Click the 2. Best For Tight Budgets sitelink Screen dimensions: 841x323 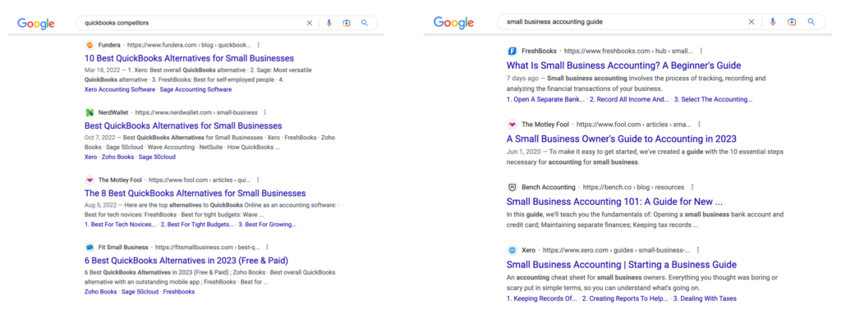pyautogui.click(x=197, y=225)
